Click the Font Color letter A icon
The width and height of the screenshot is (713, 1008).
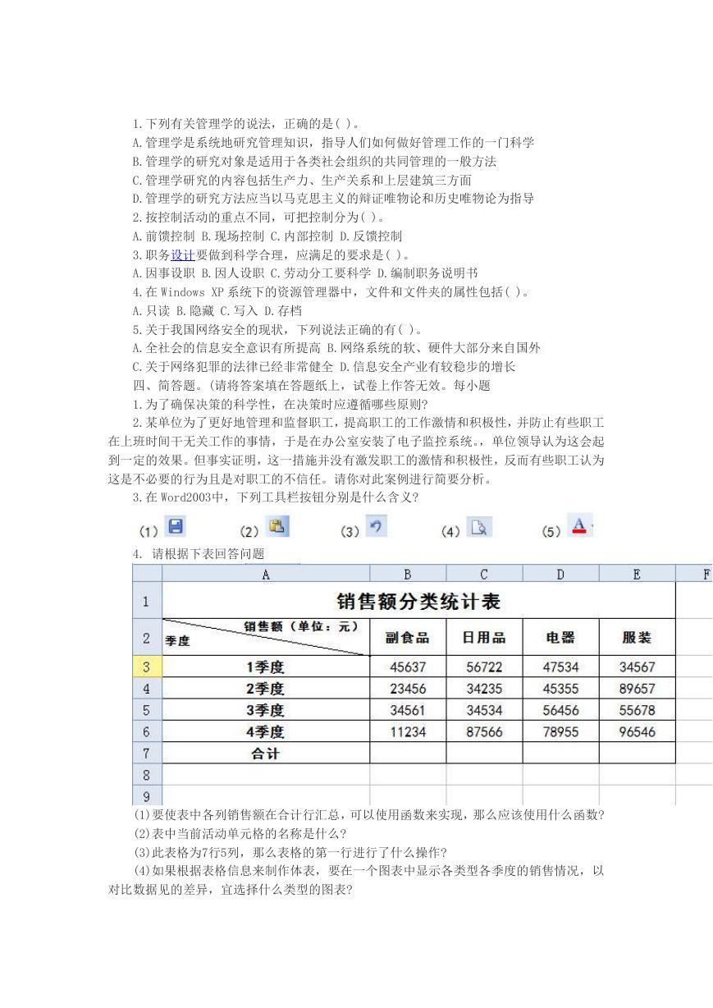[580, 526]
